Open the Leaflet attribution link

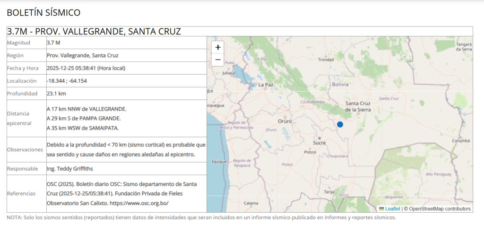point(392,208)
